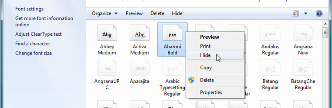
Task: Select the AngsanaUPC font icon
Action: tap(107, 68)
